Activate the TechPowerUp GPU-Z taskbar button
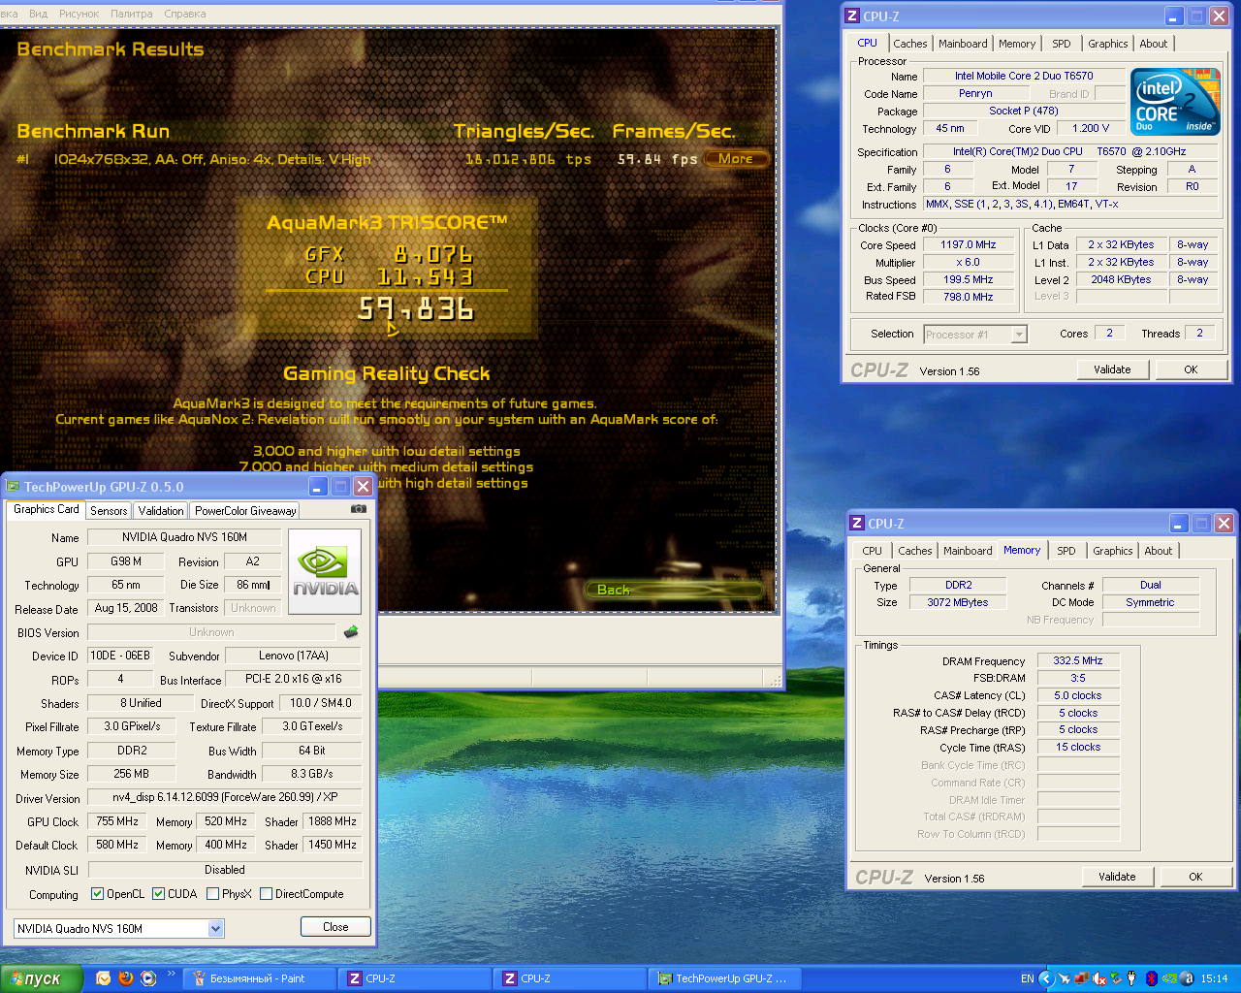 [724, 978]
